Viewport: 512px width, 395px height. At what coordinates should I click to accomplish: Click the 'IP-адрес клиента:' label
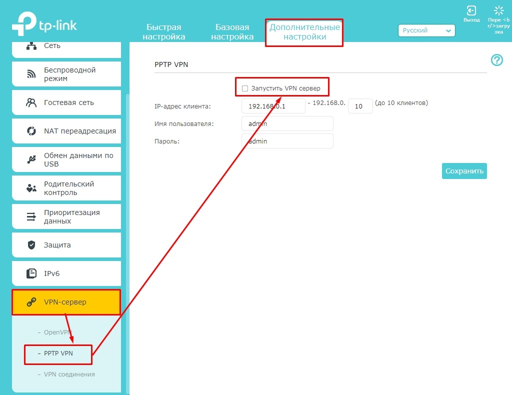coord(182,106)
